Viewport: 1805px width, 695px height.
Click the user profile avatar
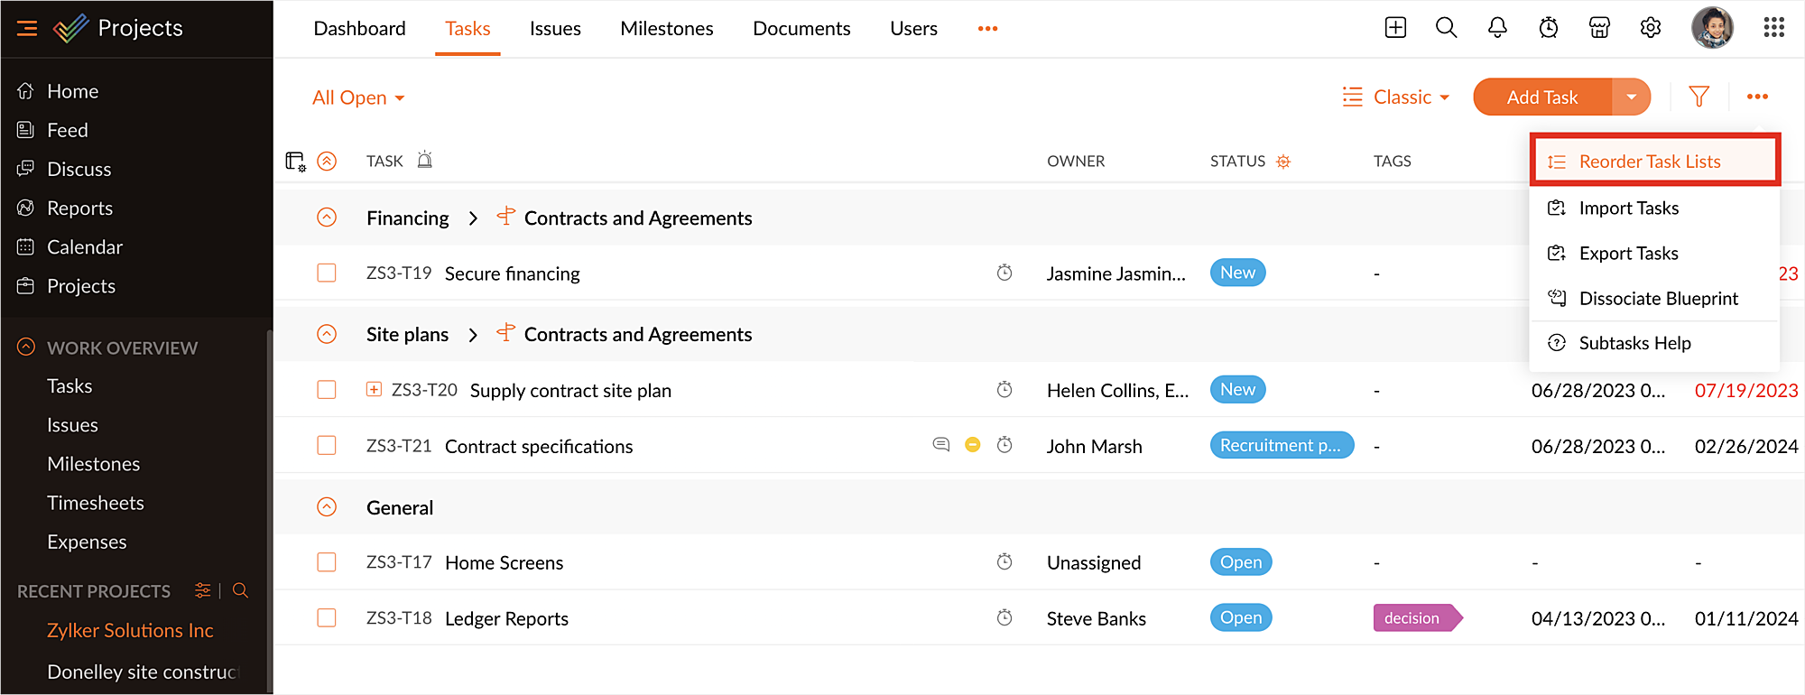[1712, 28]
